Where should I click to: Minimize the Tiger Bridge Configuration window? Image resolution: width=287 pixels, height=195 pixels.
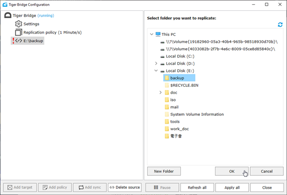click(x=253, y=4)
